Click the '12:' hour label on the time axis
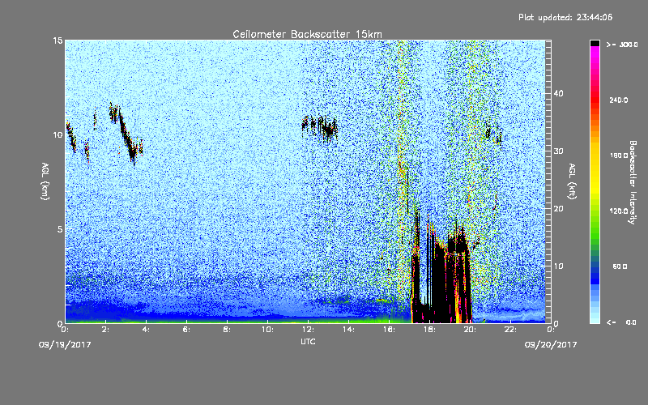 (309, 330)
